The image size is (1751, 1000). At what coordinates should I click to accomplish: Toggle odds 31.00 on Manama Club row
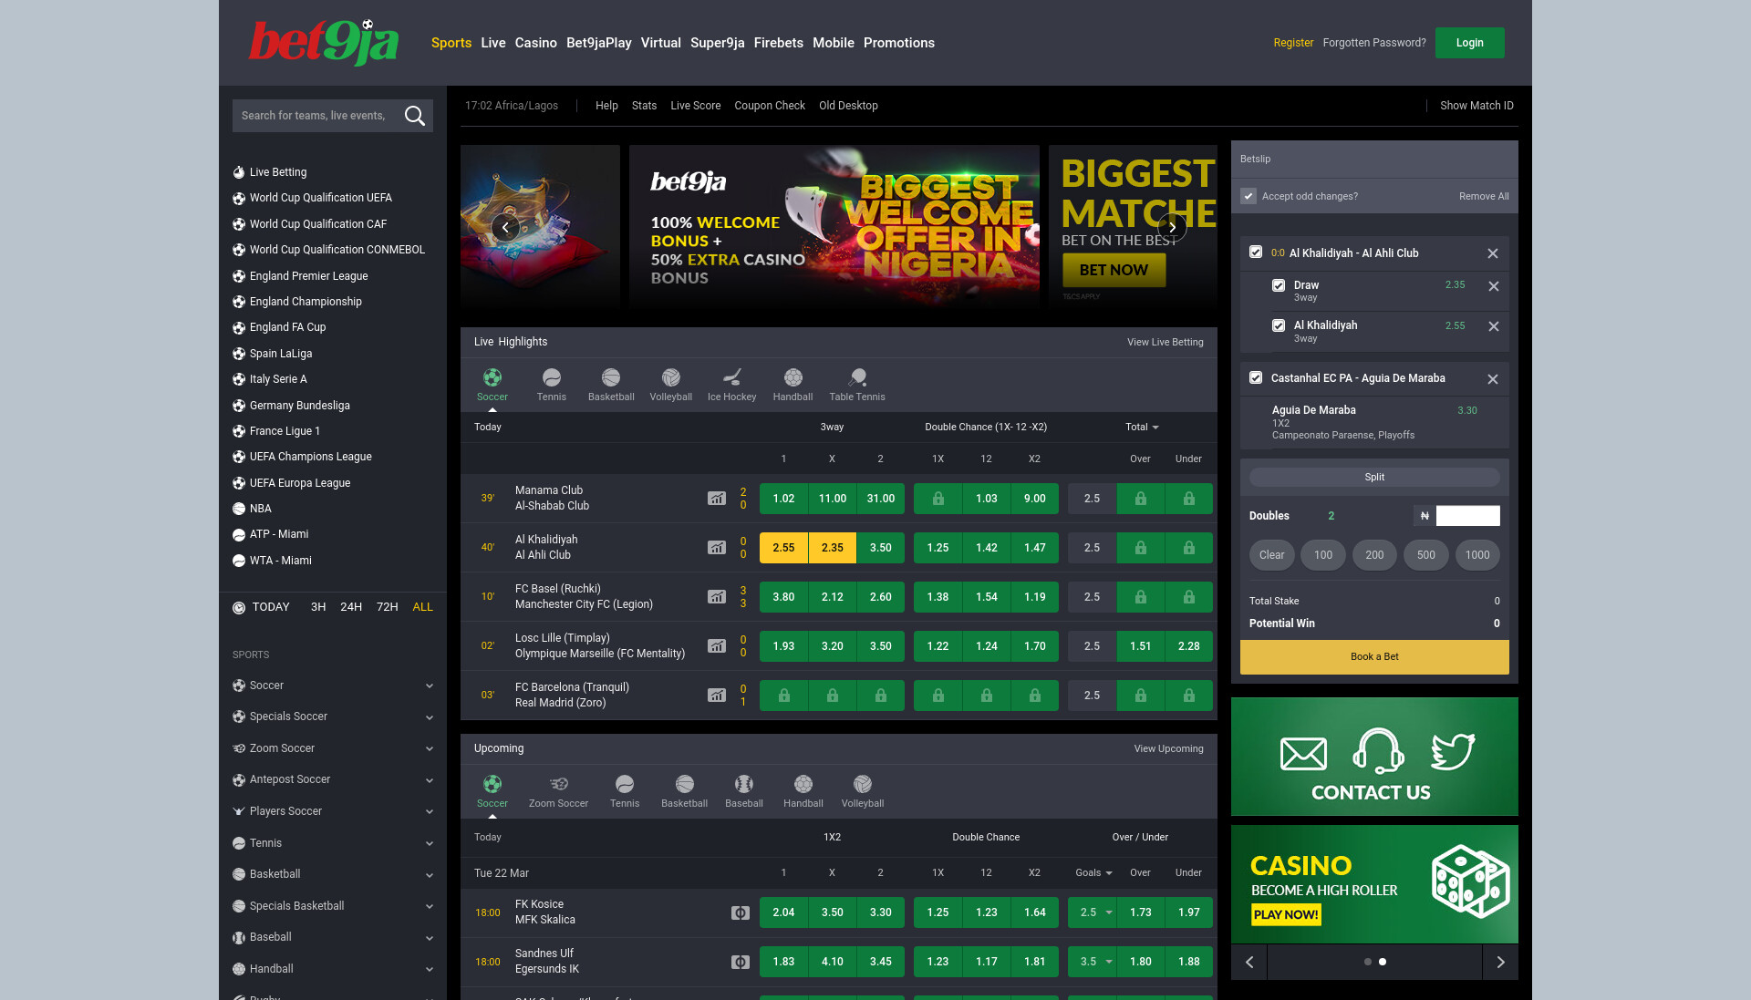(881, 499)
